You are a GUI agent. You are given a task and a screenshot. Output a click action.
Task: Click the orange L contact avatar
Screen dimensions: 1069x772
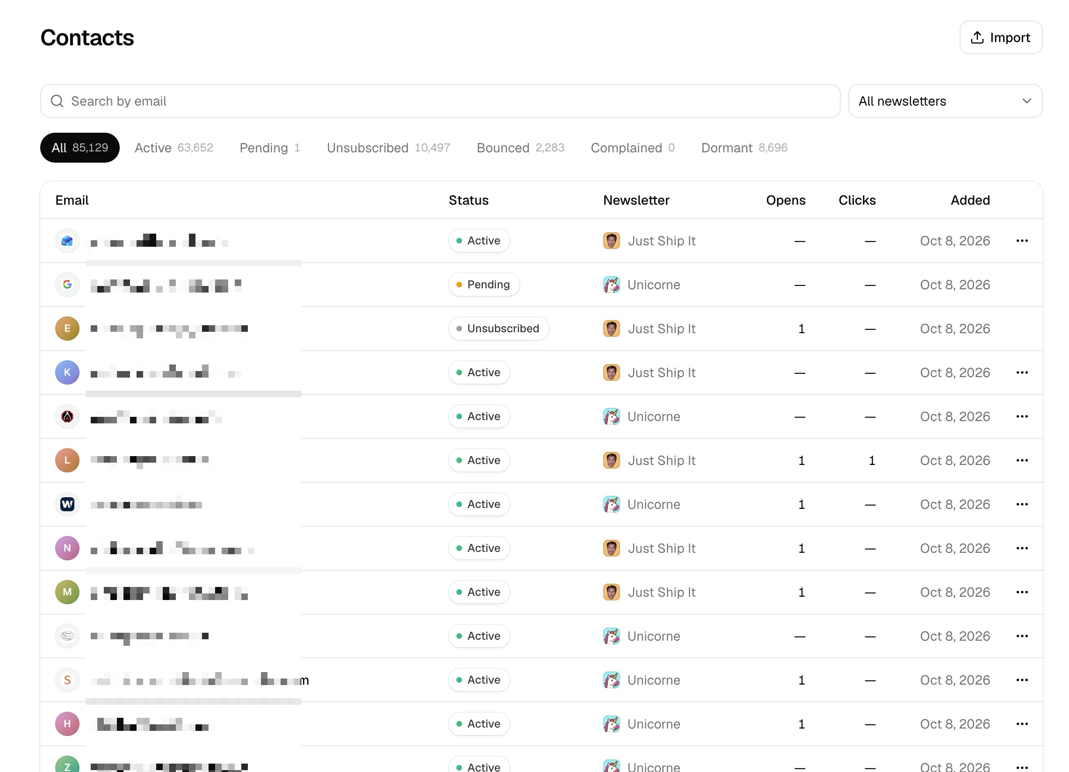[67, 460]
